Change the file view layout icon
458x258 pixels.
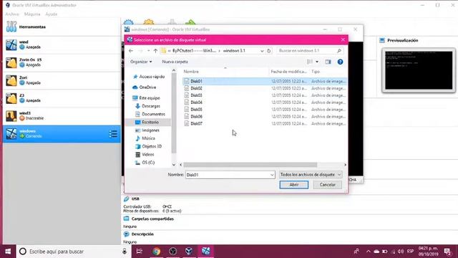(x=310, y=62)
